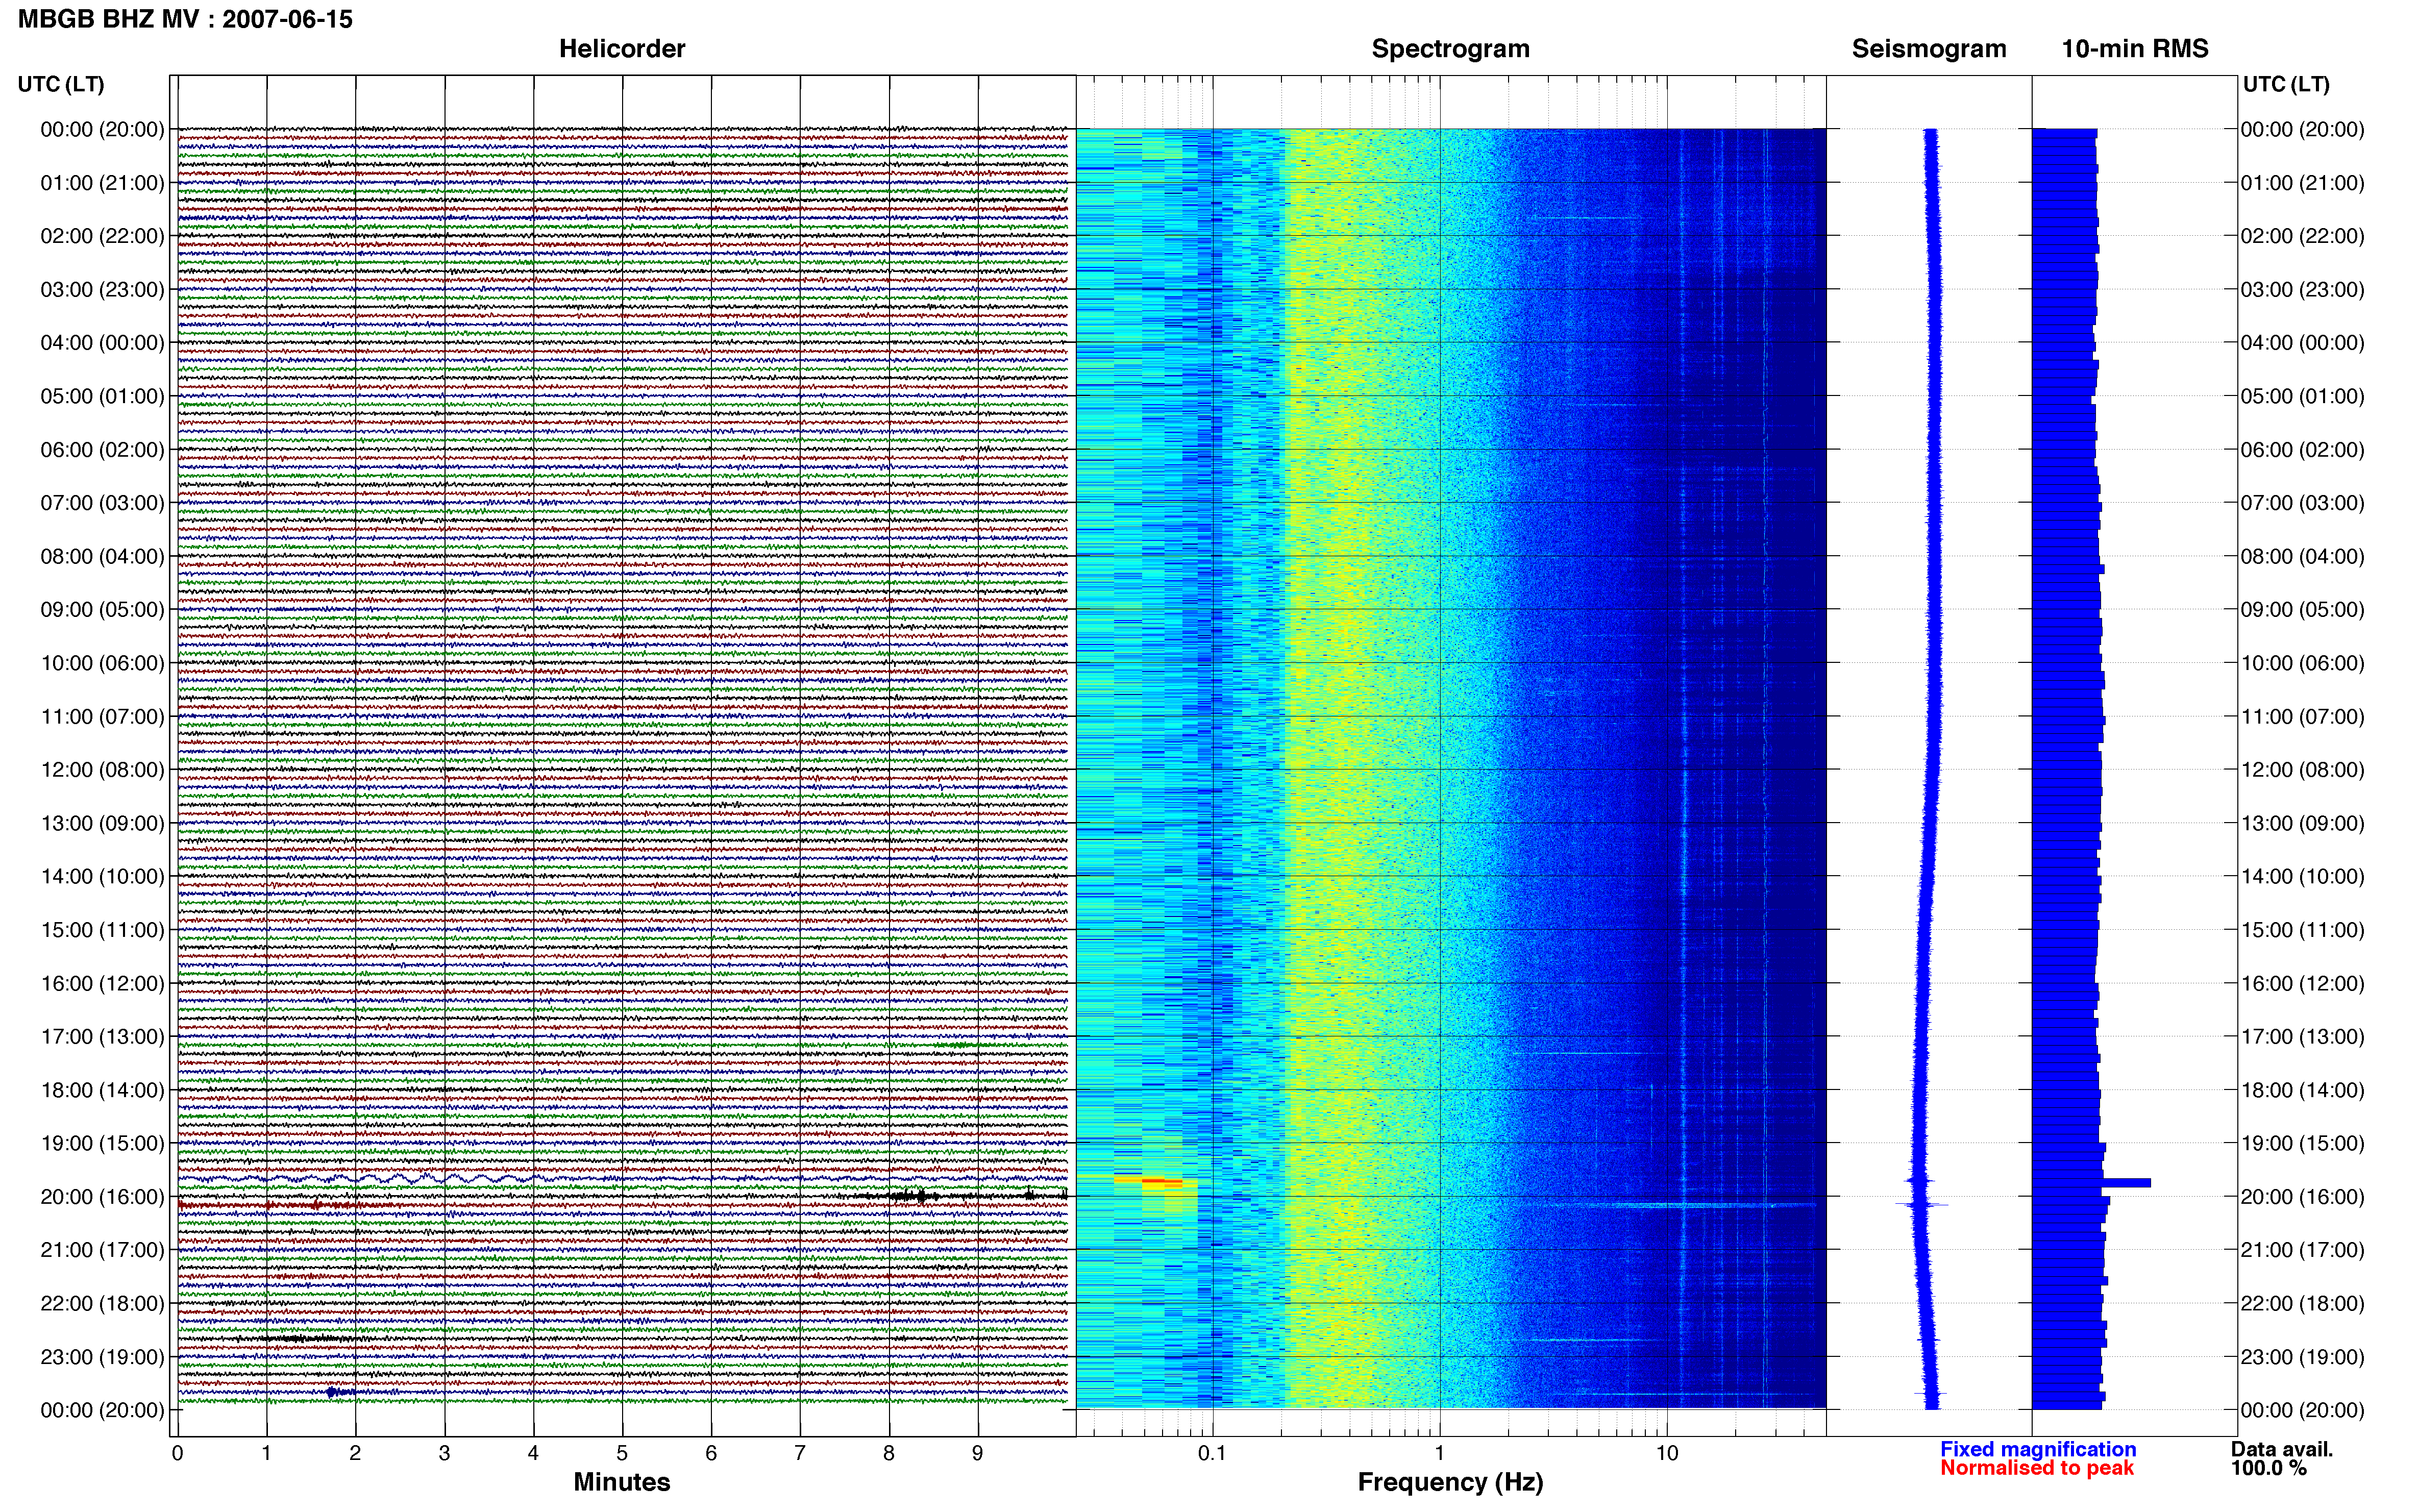The height and width of the screenshot is (1512, 2419).
Task: Click '13:00 (09:00)' label on the RMS side
Action: (x=2302, y=824)
